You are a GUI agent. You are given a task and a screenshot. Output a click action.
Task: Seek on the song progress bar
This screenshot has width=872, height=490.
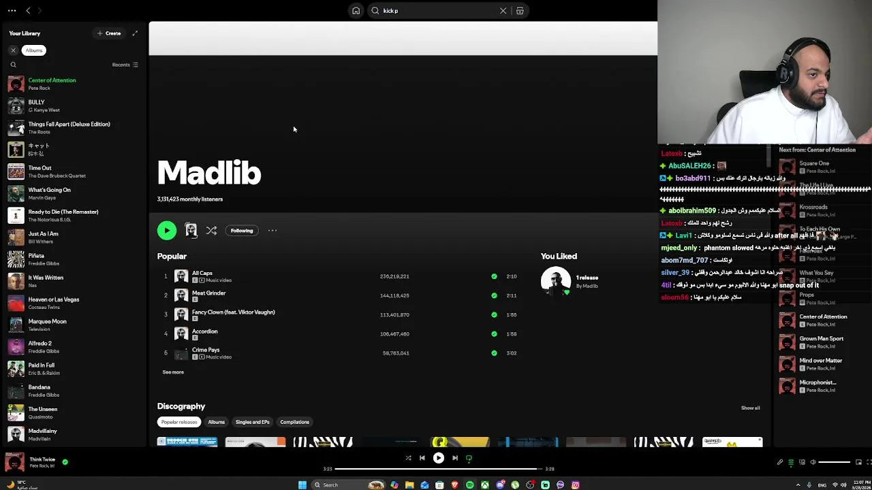439,469
